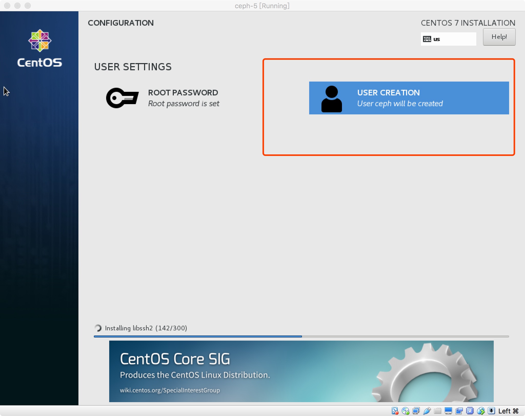Screen dimensions: 525x416
Task: Click 'wiki.centos.org/SpecialInterestGroup' link text
Action: coord(170,390)
